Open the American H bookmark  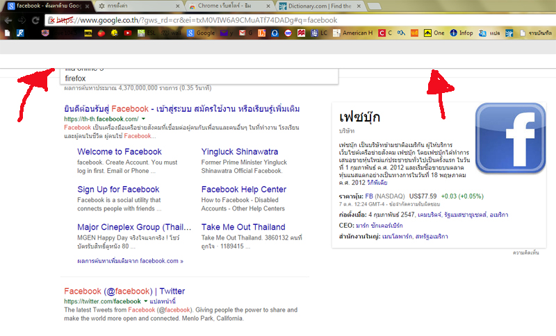[x=353, y=33]
